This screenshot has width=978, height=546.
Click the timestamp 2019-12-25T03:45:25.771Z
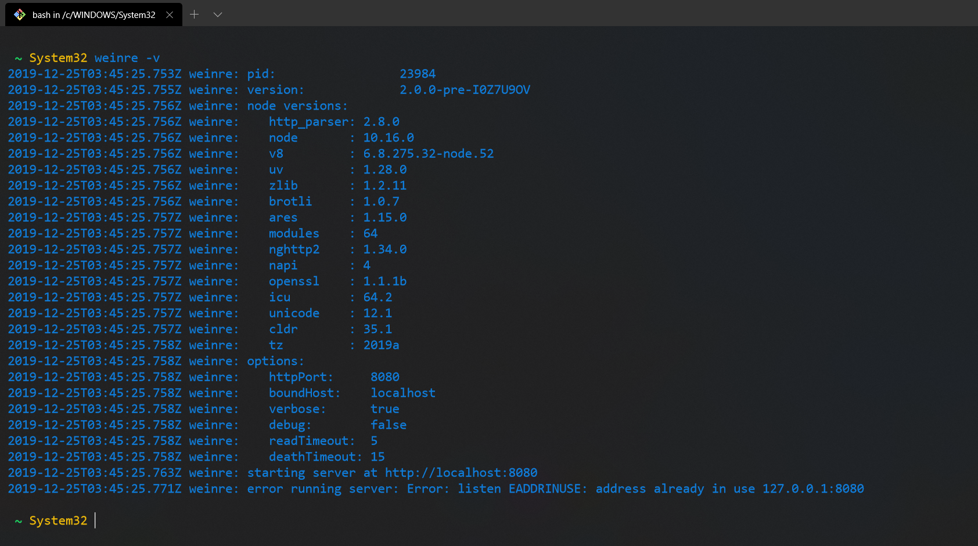pos(95,489)
